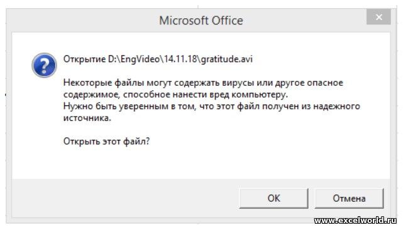Screen dimensions: 403x230
Task: Click the word компьютеру in the warning
Action: tap(260, 95)
